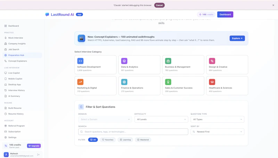Toggle the Learning filter chip
278x158 pixels.
click(x=125, y=140)
